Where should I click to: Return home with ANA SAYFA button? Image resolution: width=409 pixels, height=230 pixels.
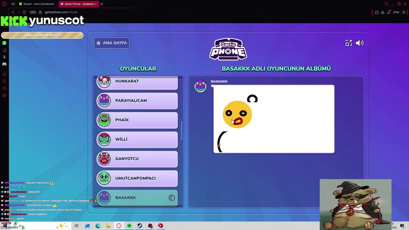[112, 43]
